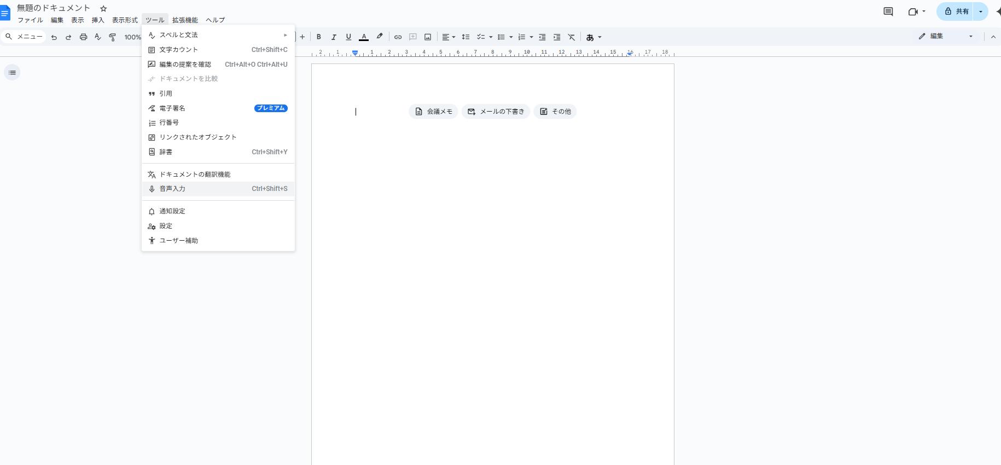The height and width of the screenshot is (465, 1001).
Task: Insert a link using the toolbar icon
Action: click(398, 37)
